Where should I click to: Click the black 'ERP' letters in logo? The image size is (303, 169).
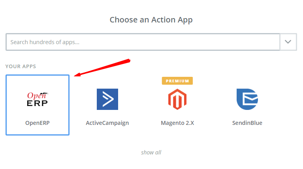point(37,103)
